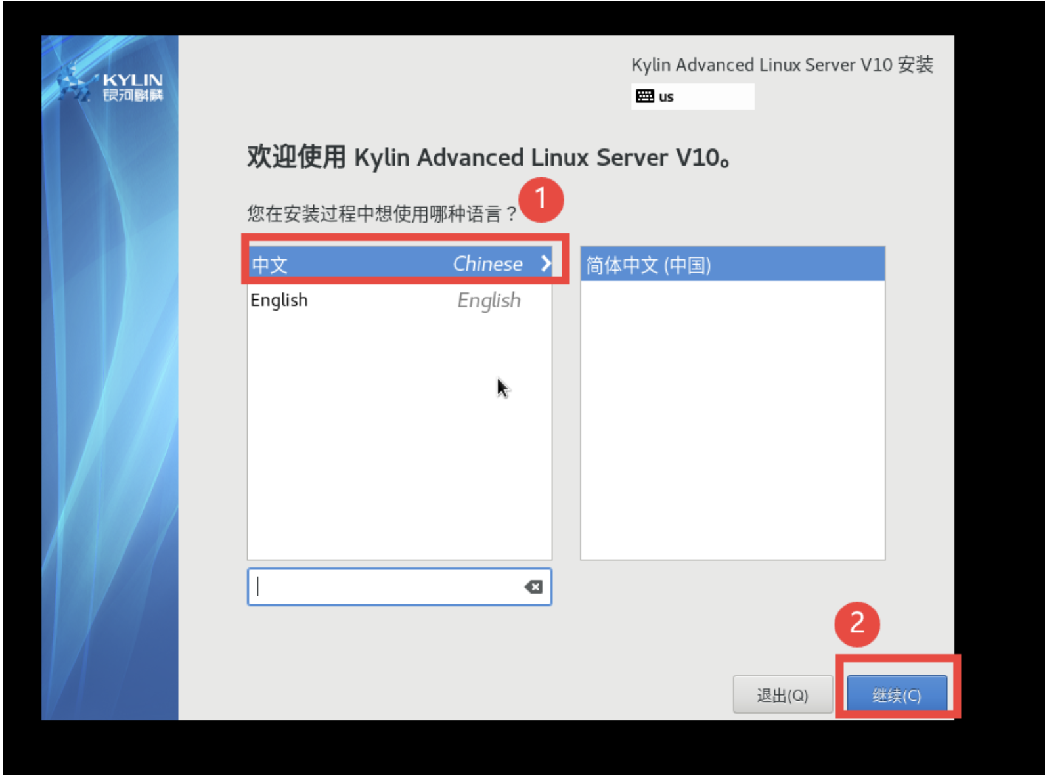
Task: Click the question text 您在安装过程中想使用哪种语言
Action: tap(382, 213)
